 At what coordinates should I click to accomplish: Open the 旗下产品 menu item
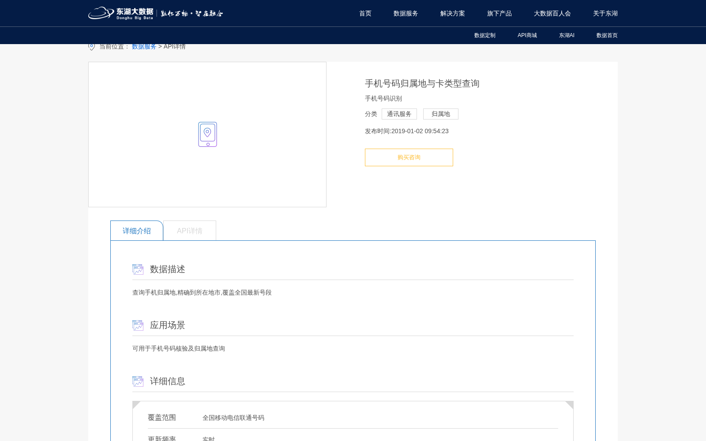[x=499, y=13]
